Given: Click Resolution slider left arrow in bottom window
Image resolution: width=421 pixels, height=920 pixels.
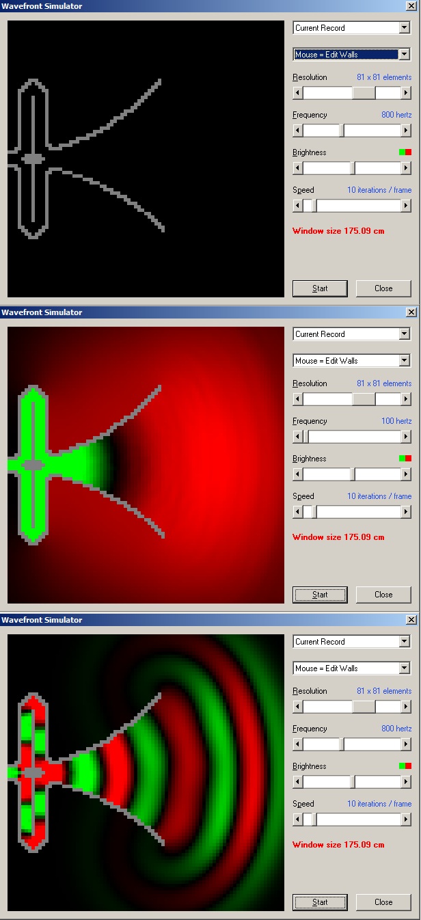Looking at the screenshot, I should click(298, 707).
